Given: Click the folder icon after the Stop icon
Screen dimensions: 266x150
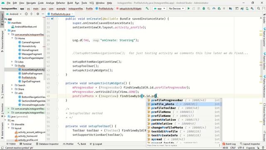Looking at the screenshot, I should (x=230, y=8).
